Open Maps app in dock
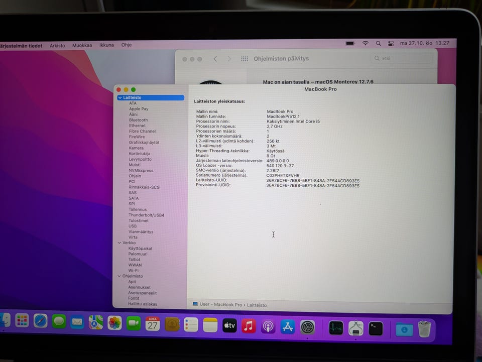Image resolution: width=482 pixels, height=362 pixels. (x=95, y=323)
